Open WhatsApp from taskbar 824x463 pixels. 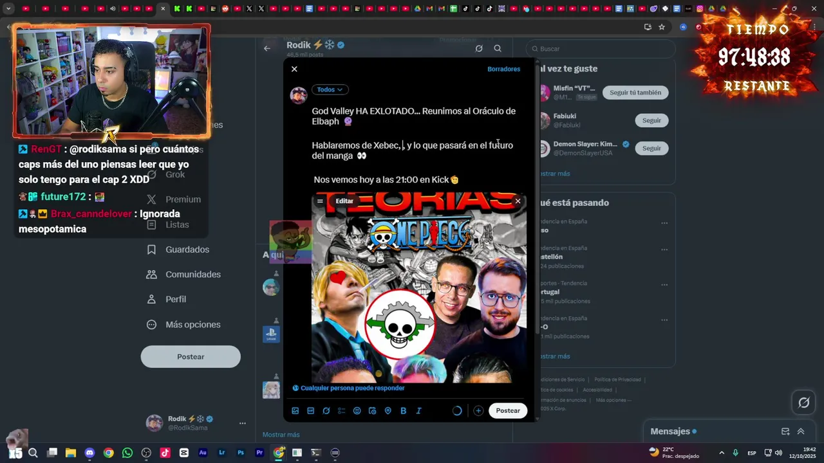coord(127,453)
